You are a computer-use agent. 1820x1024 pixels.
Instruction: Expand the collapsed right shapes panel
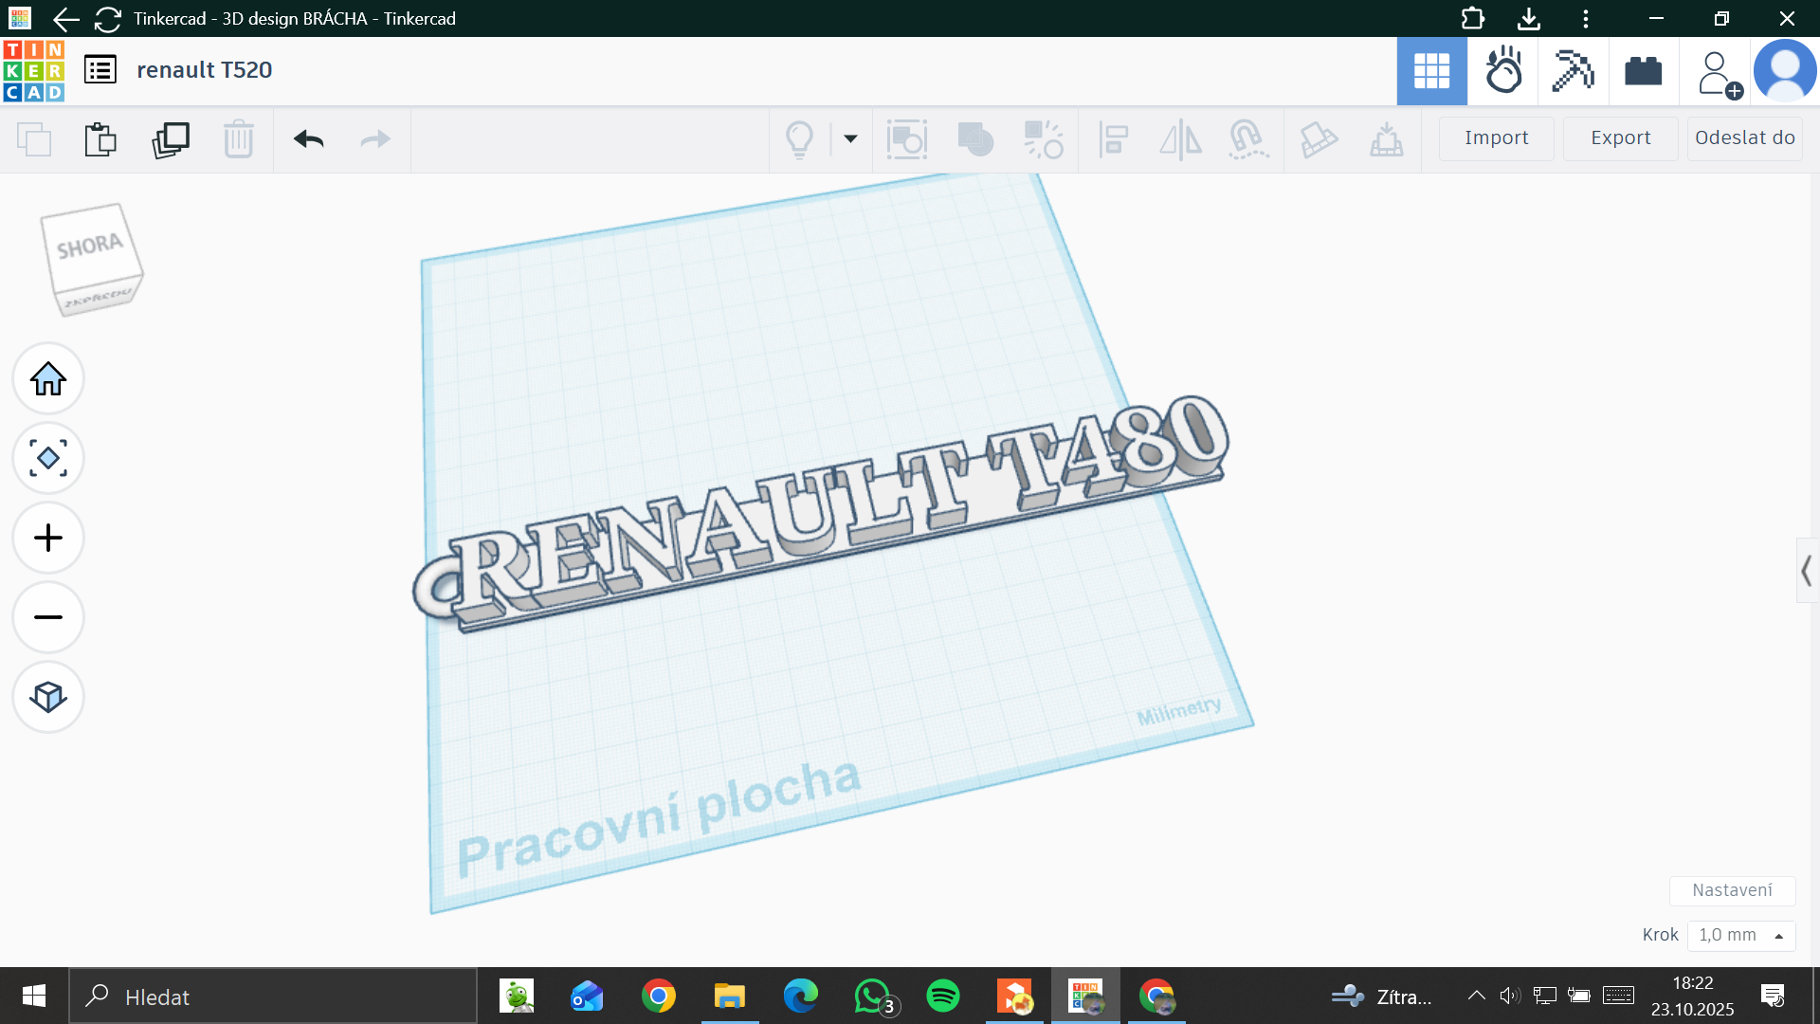[x=1807, y=571]
